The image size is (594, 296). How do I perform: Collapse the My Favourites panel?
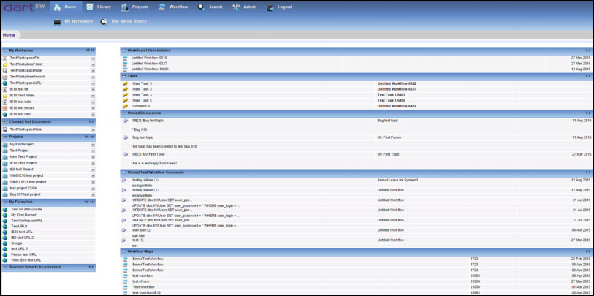coord(5,202)
